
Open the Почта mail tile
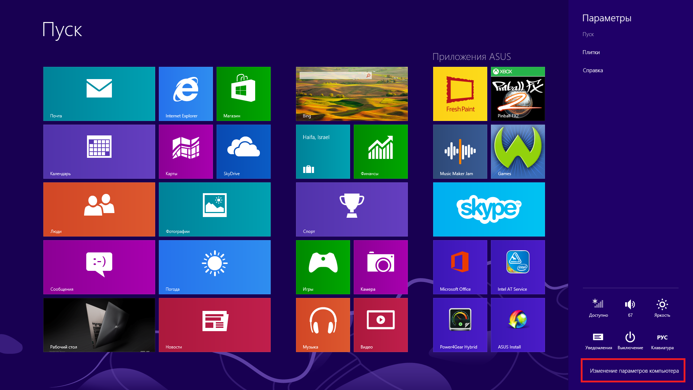(x=99, y=94)
